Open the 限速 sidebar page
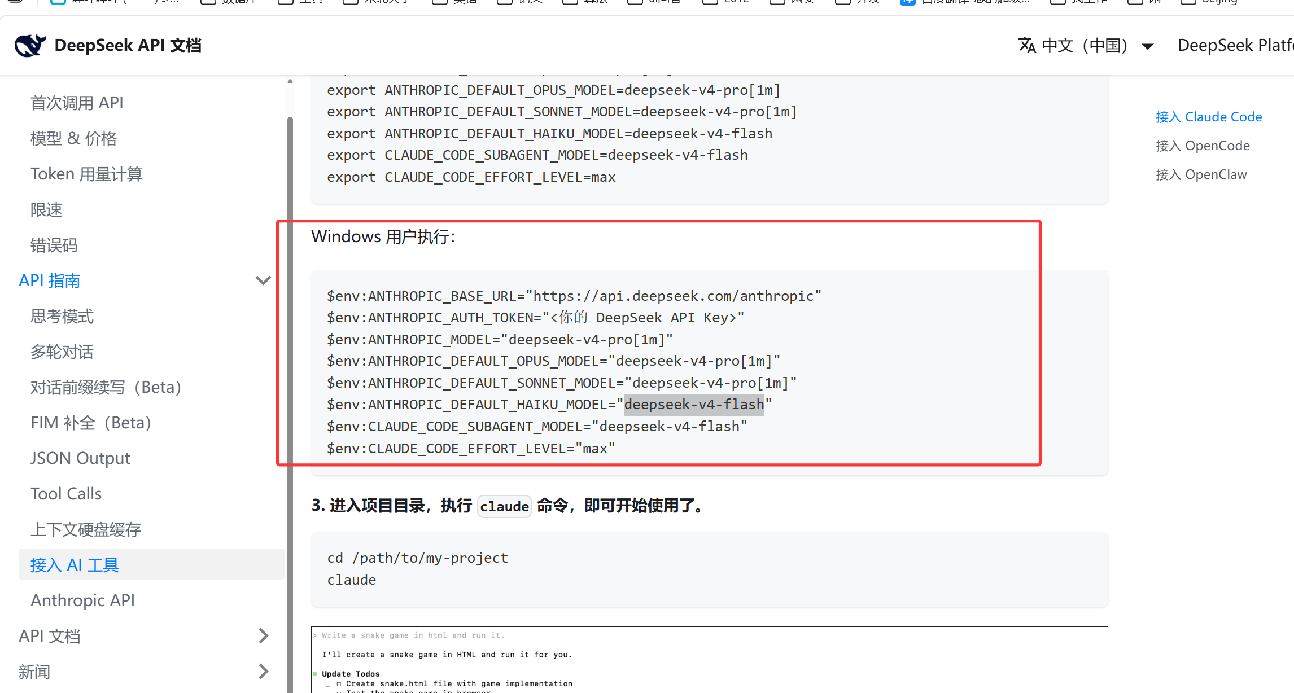The height and width of the screenshot is (693, 1294). click(46, 209)
